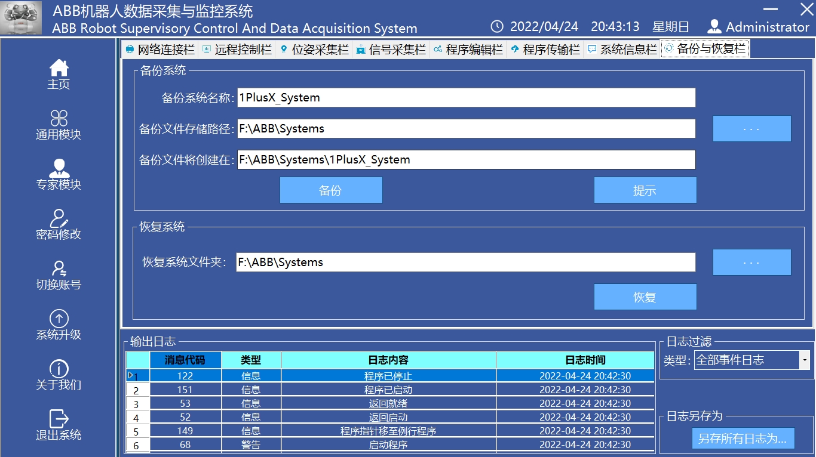Viewport: 816px width, 457px height.
Task: Sort by the 消息代码 column header
Action: tap(185, 360)
